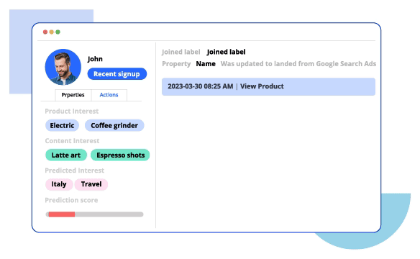Image resolution: width=420 pixels, height=259 pixels.
Task: Click the bold Name property value
Action: 206,64
